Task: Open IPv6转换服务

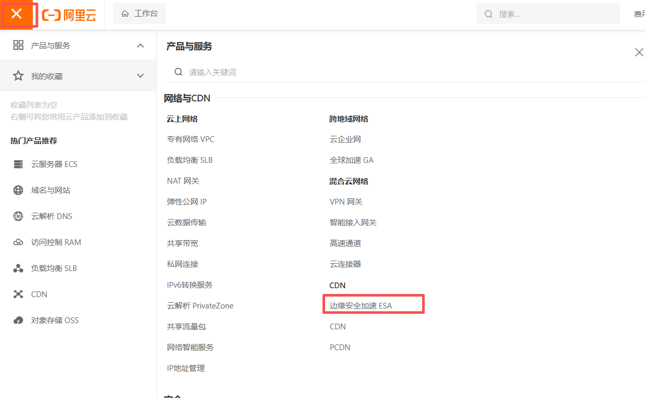Action: (190, 285)
